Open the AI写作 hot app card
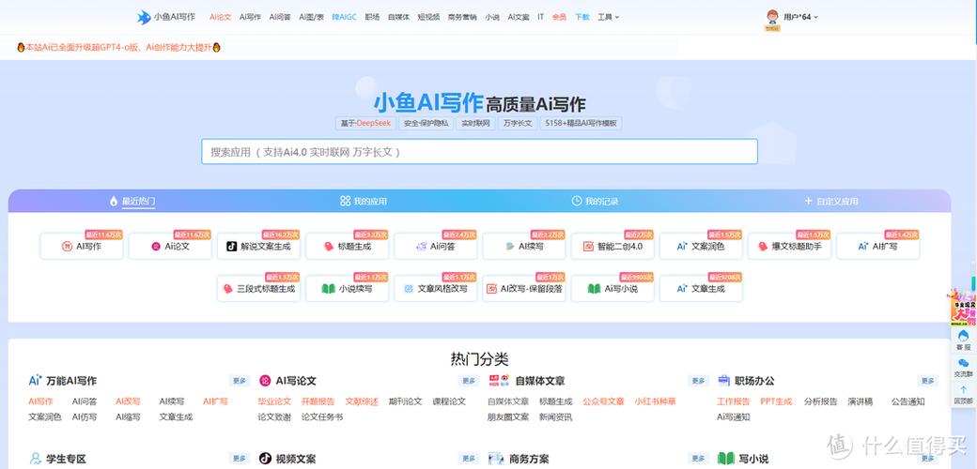This screenshot has height=469, width=977. pos(82,247)
